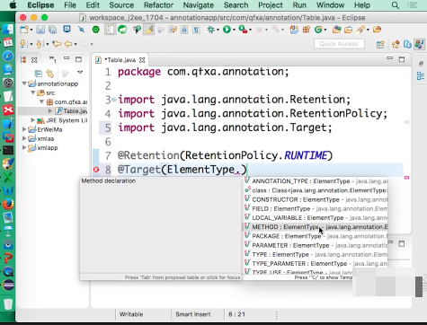Open the New Java Class dropdown arrow
This screenshot has height=325, width=427.
click(x=325, y=30)
